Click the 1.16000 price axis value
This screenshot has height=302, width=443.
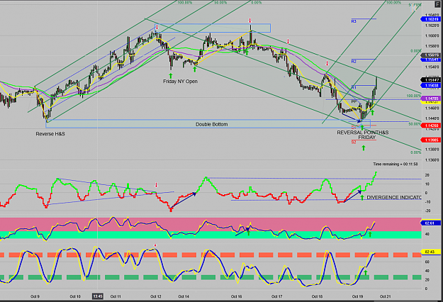coord(432,36)
